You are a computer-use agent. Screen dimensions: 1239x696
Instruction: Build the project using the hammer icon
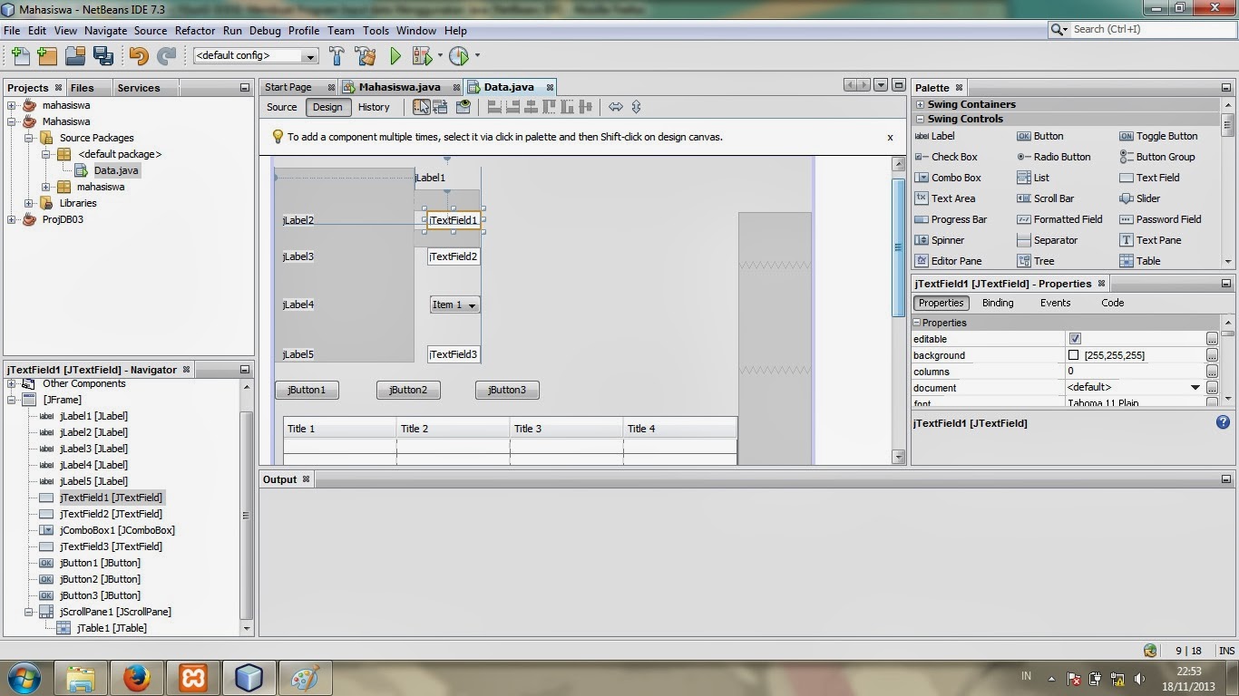(x=337, y=55)
